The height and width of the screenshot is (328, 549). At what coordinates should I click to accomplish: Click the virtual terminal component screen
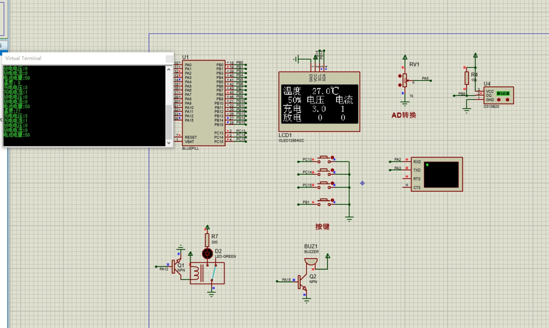click(441, 174)
